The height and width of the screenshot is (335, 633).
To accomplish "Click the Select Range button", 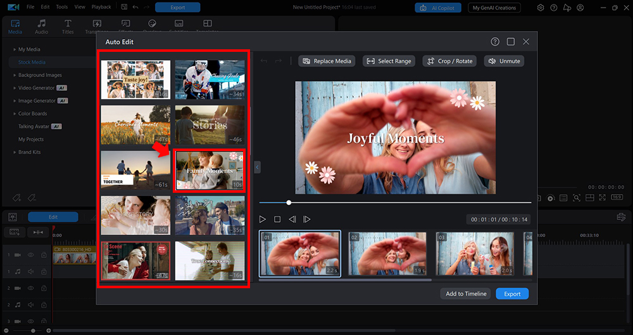I will coord(389,61).
